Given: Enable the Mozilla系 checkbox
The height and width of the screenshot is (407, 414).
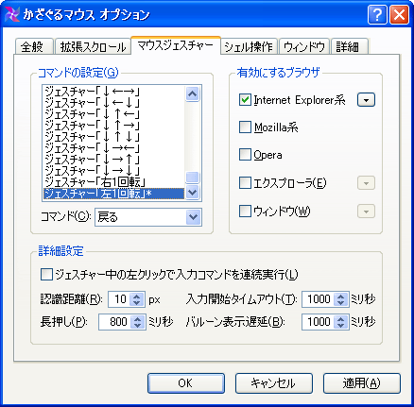Looking at the screenshot, I should point(245,127).
